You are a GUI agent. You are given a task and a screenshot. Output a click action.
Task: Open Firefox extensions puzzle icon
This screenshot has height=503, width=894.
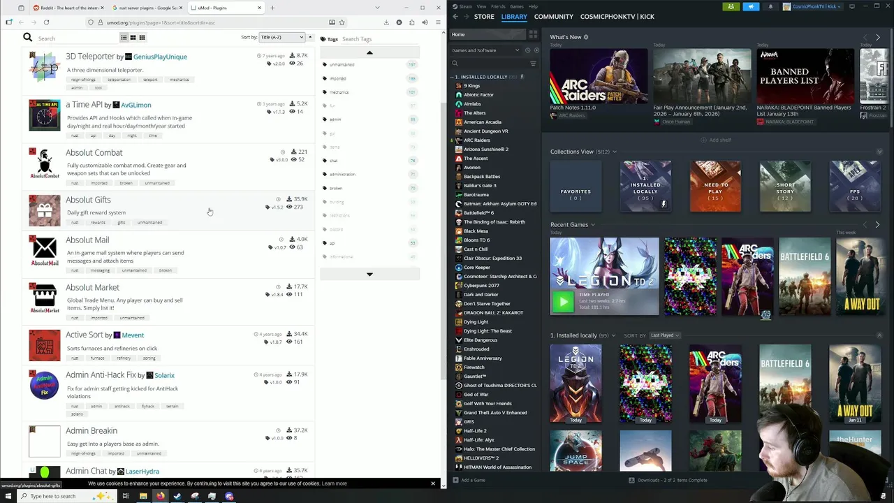tap(412, 22)
